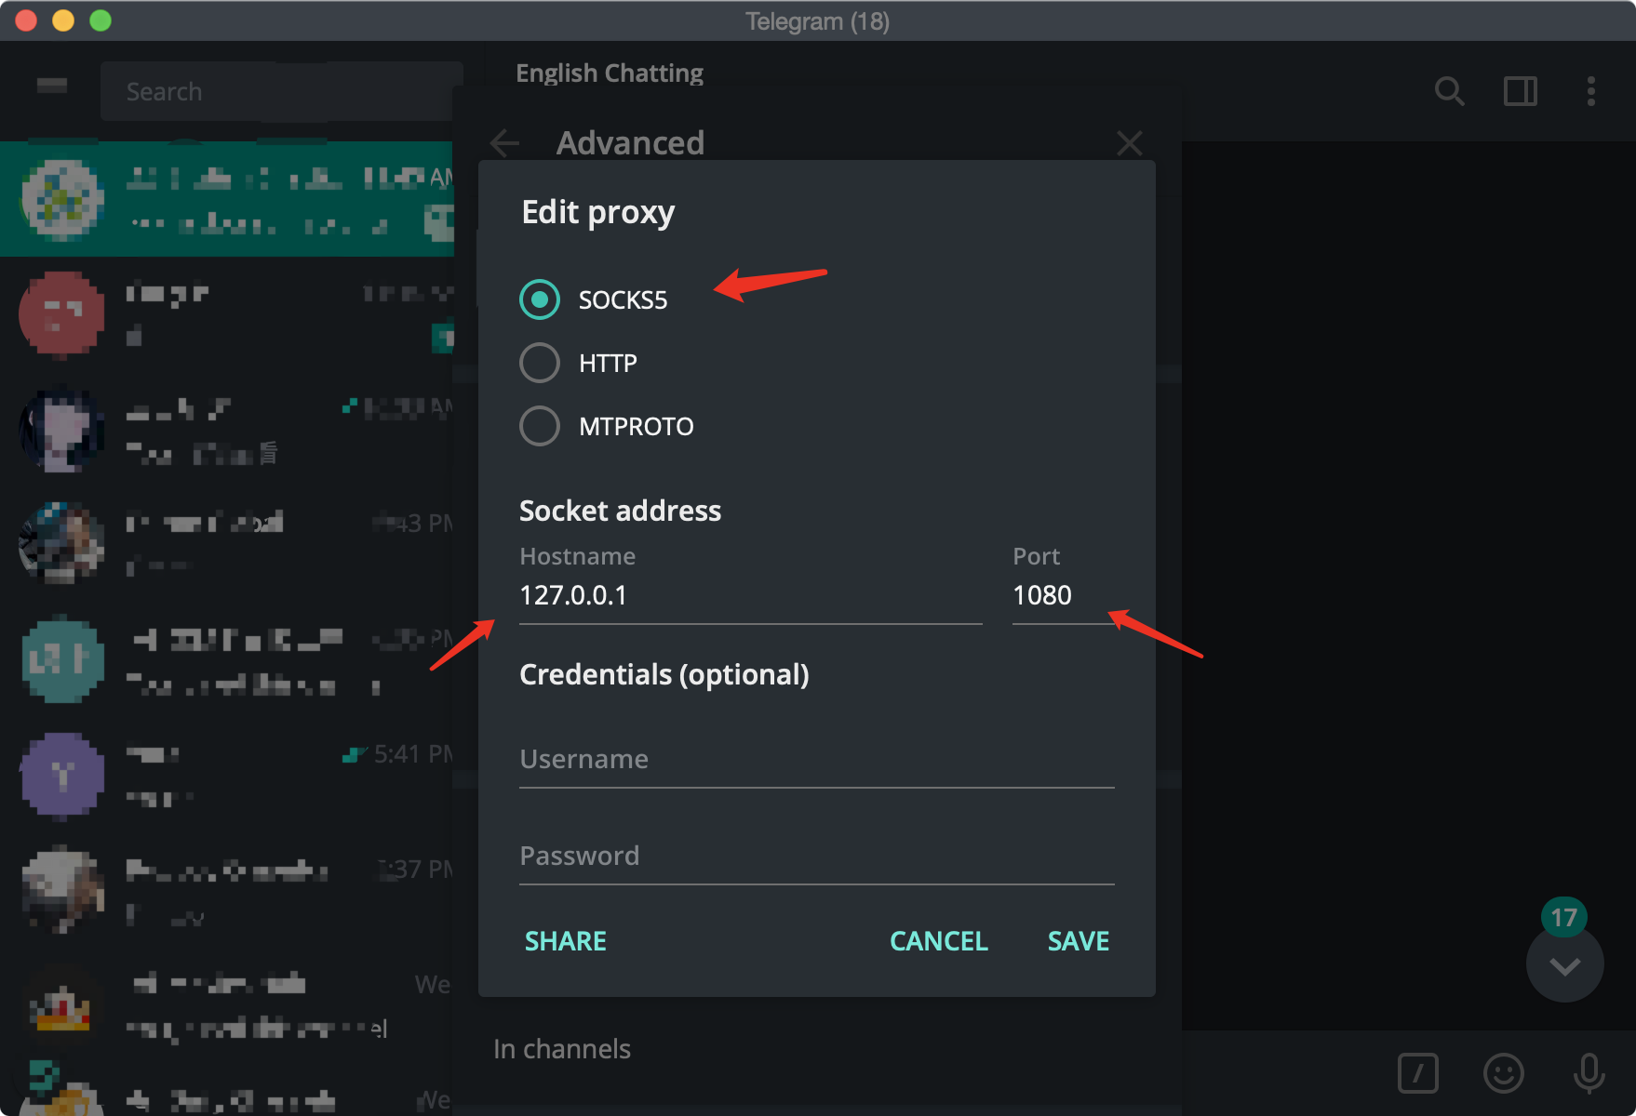Open chat dated 5:41 PM
The height and width of the screenshot is (1116, 1636).
pyautogui.click(x=227, y=775)
